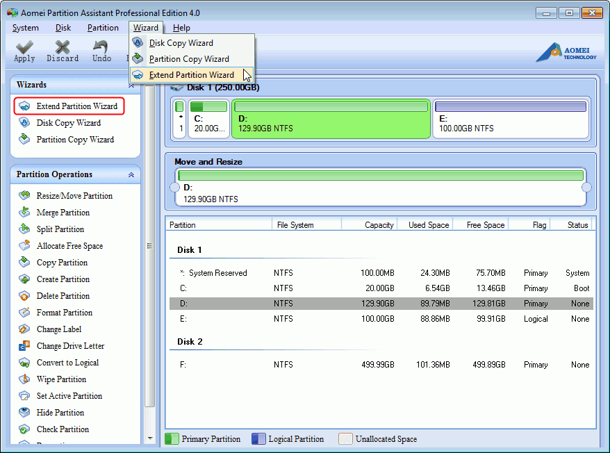Click the Apply checkmark toolbar icon
This screenshot has height=453, width=610.
(x=24, y=47)
